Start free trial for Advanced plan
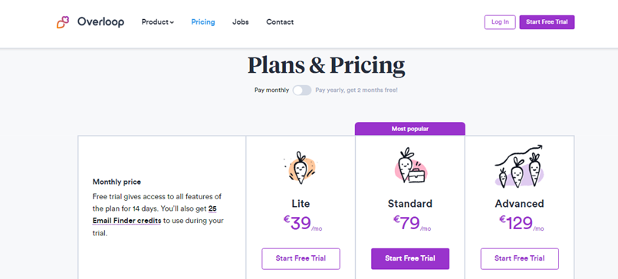Image resolution: width=618 pixels, height=279 pixels. [x=519, y=258]
